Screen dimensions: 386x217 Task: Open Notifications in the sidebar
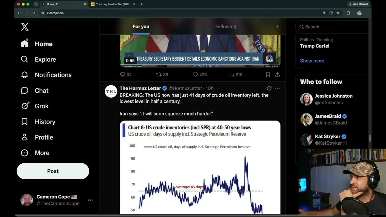tap(46, 75)
